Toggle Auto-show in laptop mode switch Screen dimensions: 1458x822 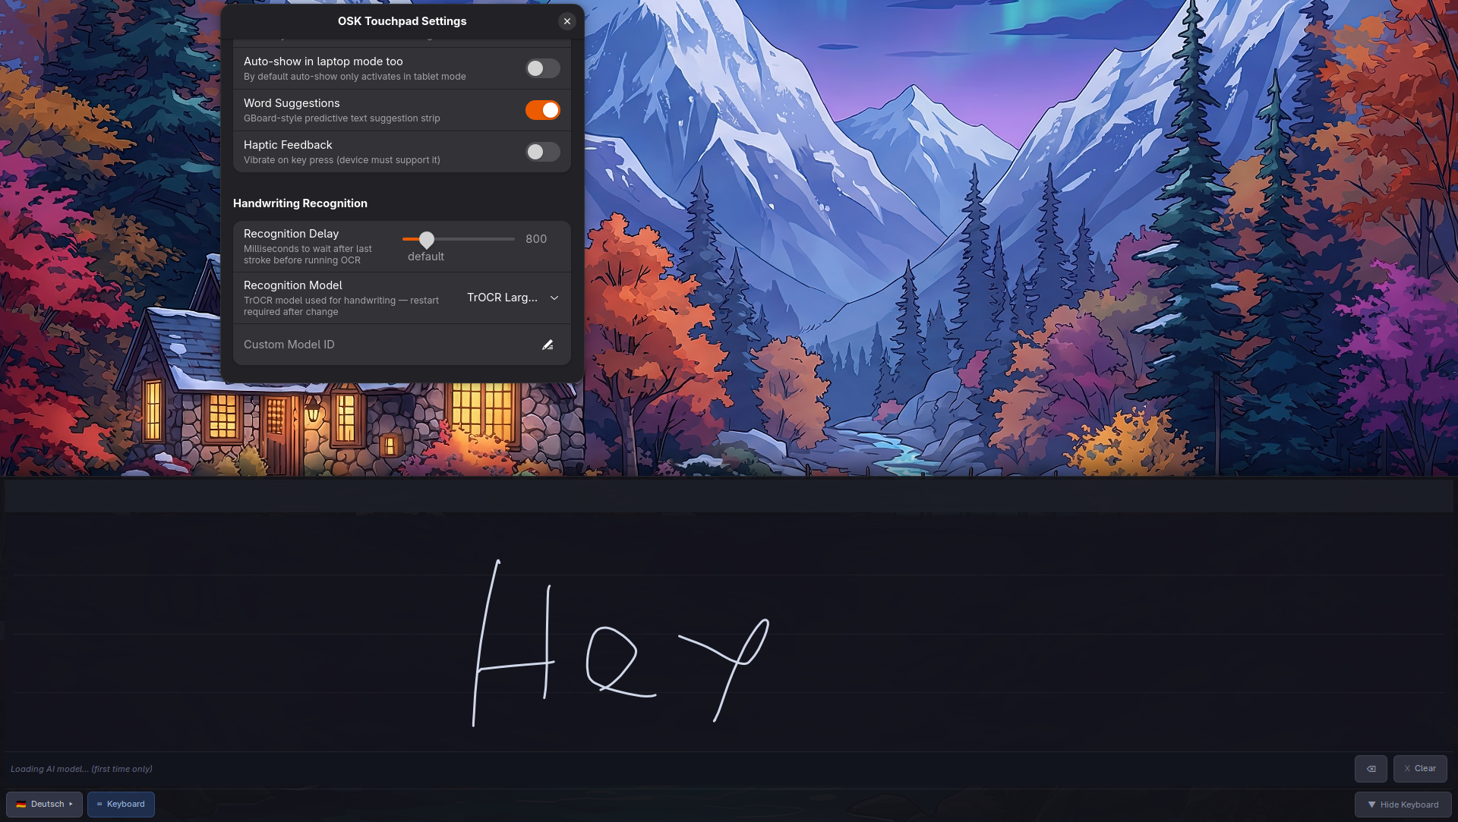coord(542,68)
